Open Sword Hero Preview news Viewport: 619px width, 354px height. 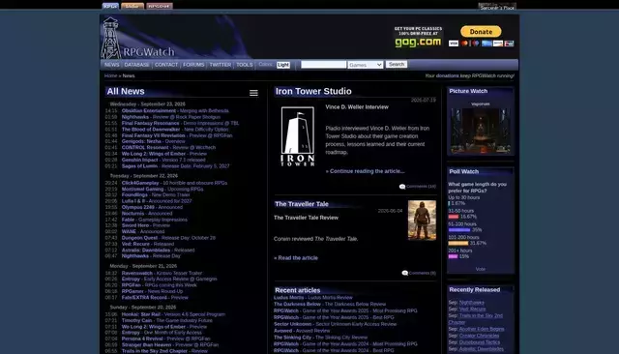point(146,225)
